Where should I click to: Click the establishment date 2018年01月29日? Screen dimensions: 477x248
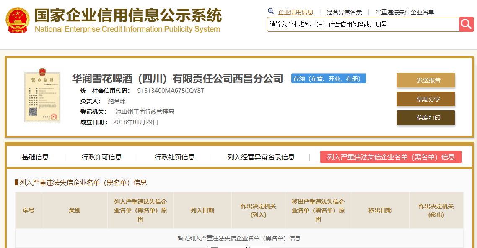point(136,123)
